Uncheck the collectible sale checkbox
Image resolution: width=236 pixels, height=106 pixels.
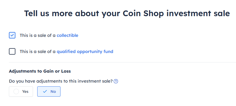12,36
